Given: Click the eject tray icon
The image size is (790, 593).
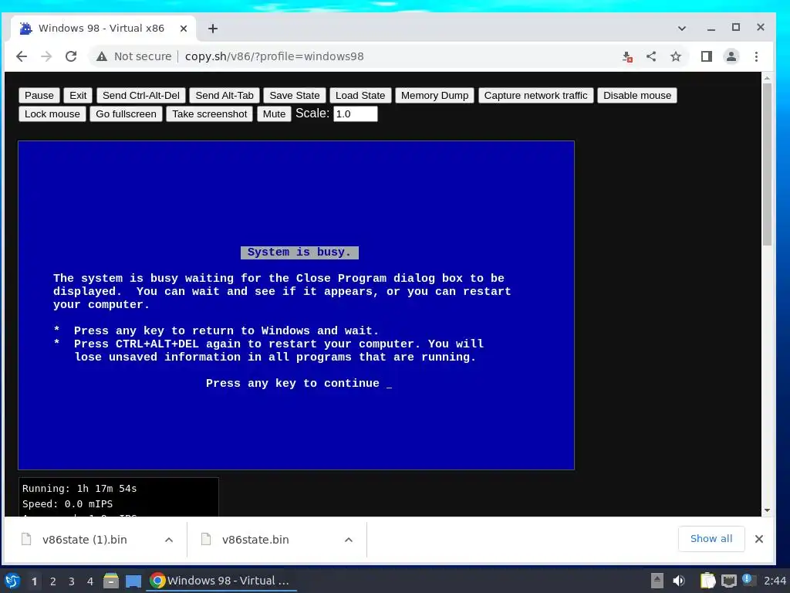Looking at the screenshot, I should tap(657, 581).
